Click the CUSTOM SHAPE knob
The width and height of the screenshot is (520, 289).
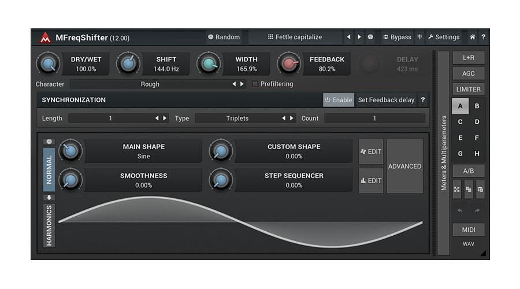point(221,151)
